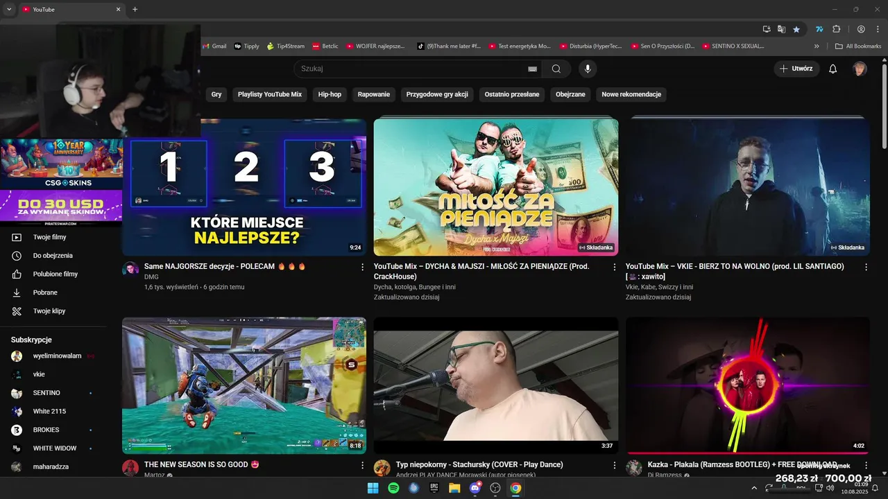The width and height of the screenshot is (888, 499).
Task: Open Polubione filmy in the sidebar
Action: 55,274
